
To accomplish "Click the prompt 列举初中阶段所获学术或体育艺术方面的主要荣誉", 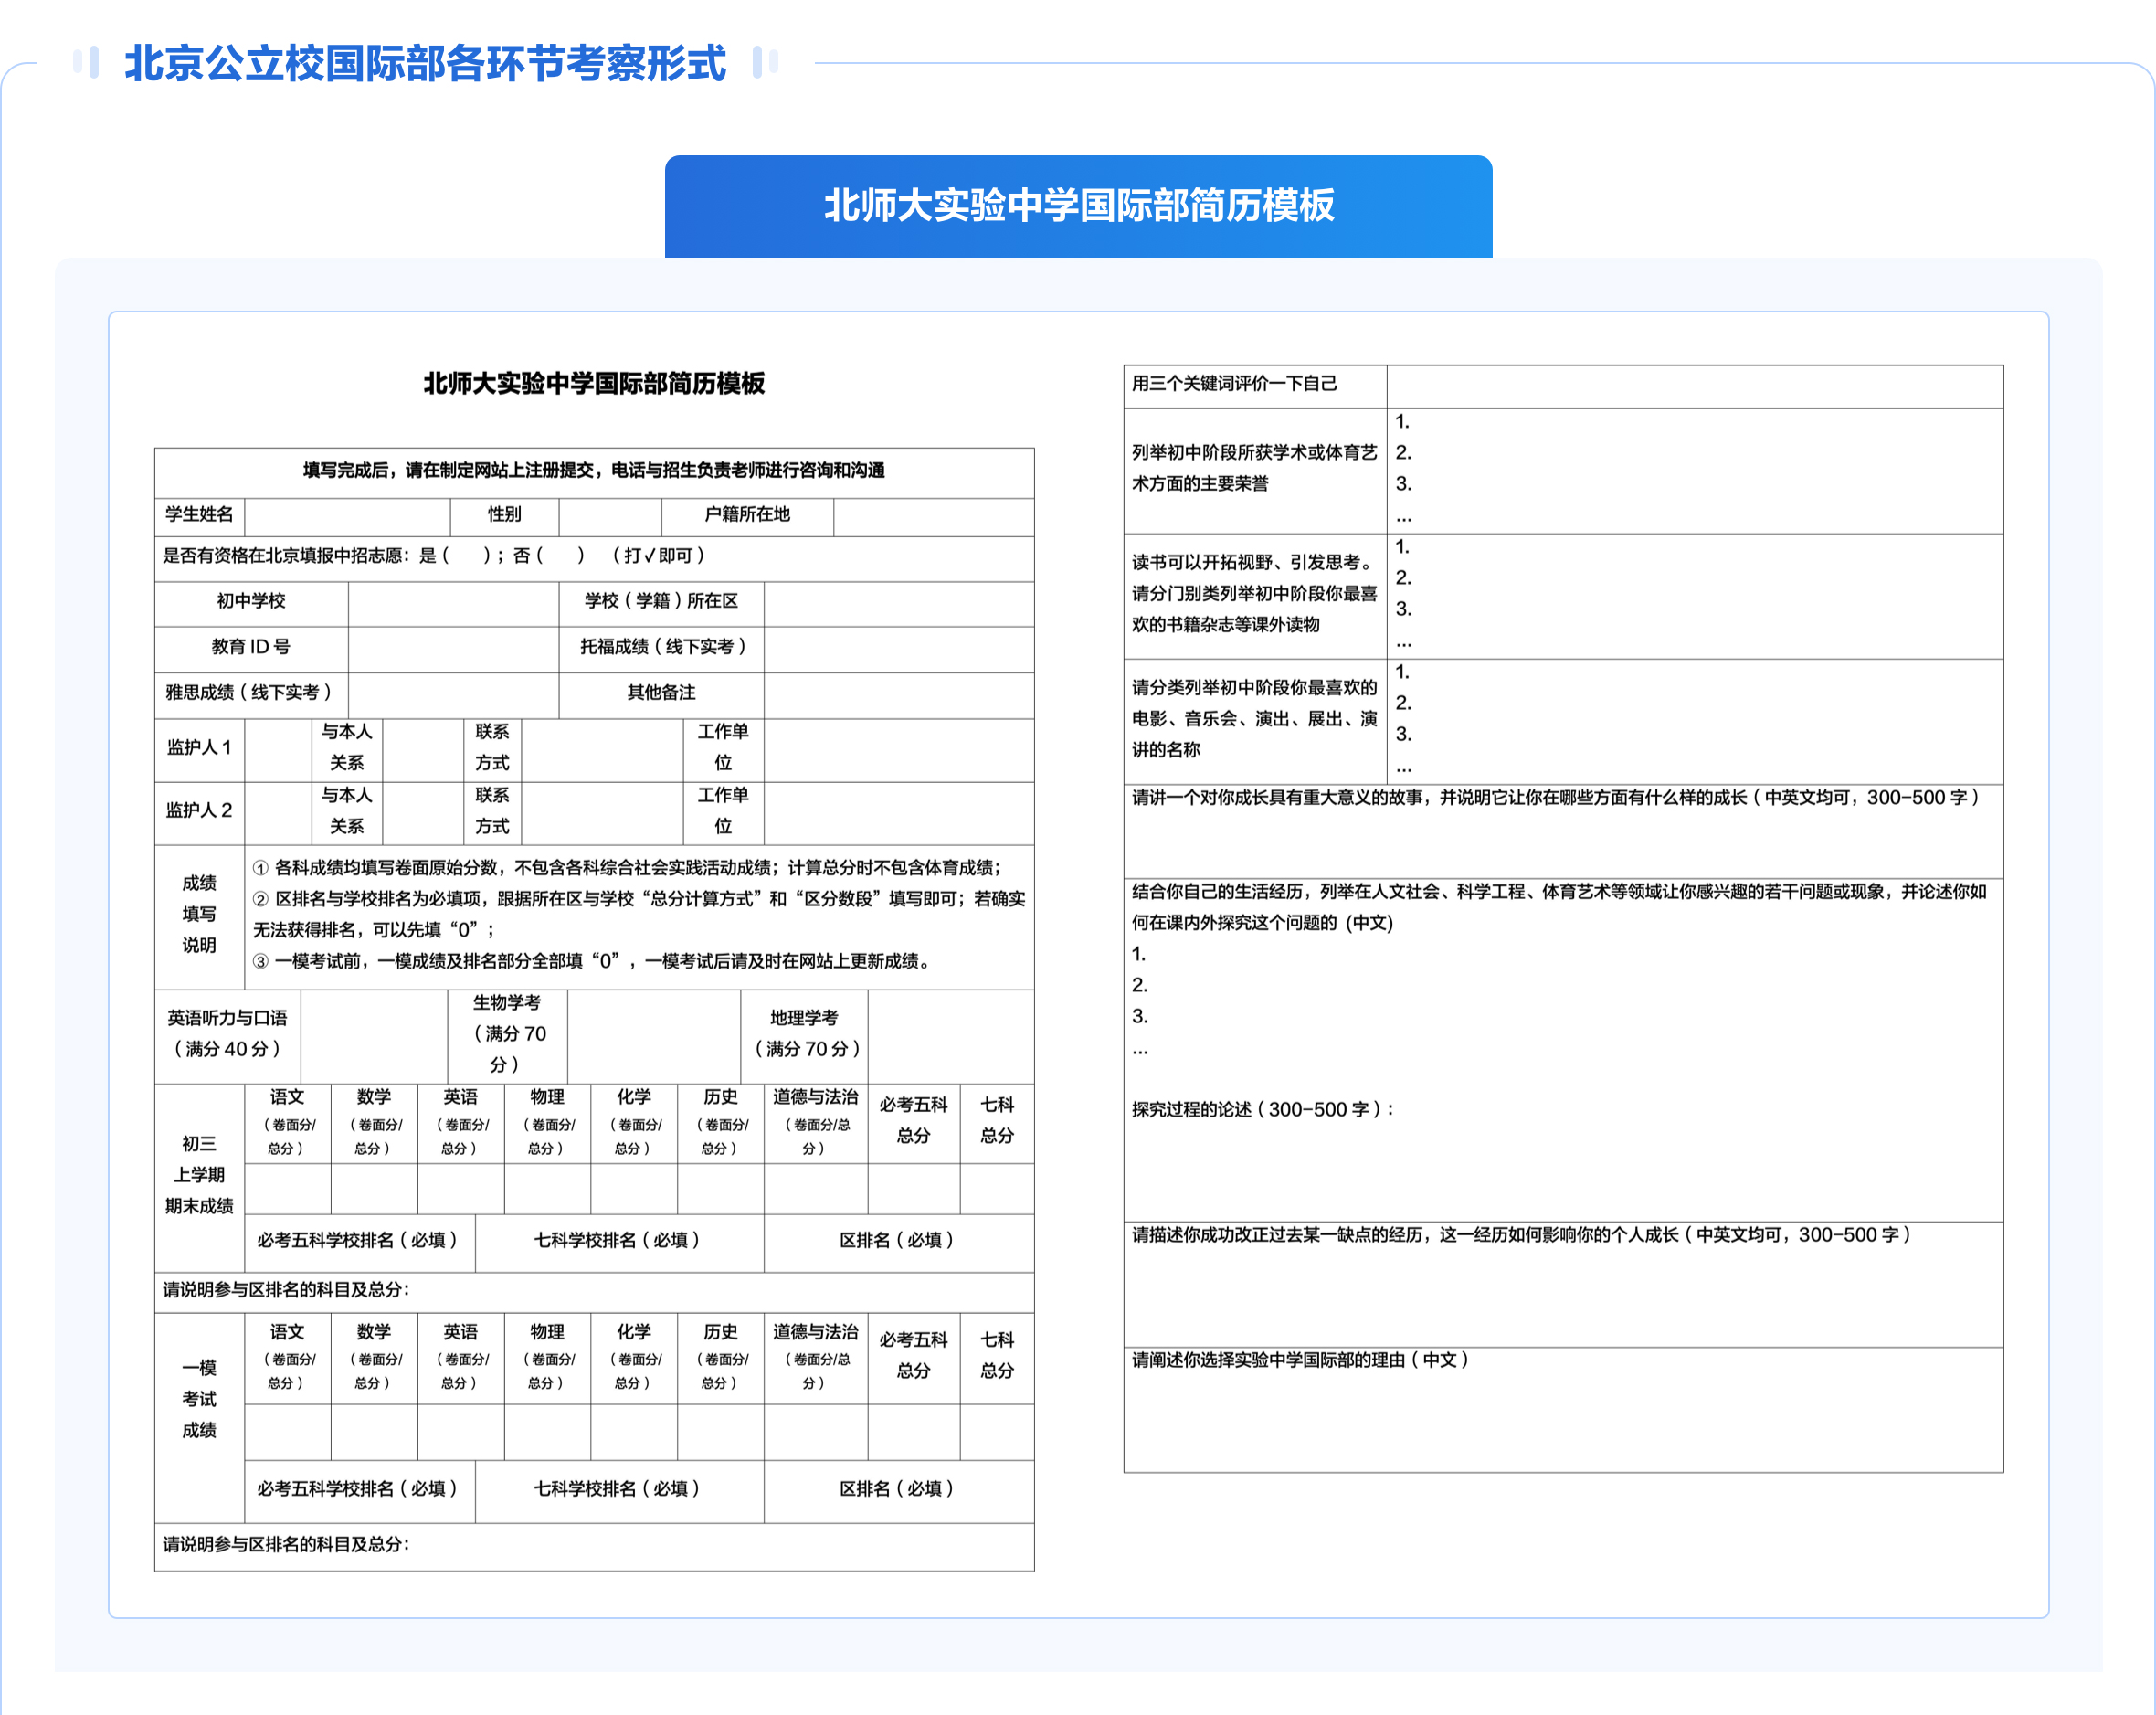I will 1254,469.
